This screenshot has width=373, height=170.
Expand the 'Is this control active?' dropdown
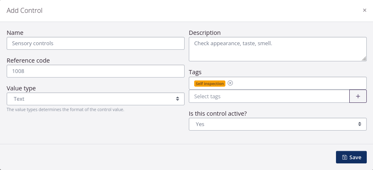click(x=277, y=124)
